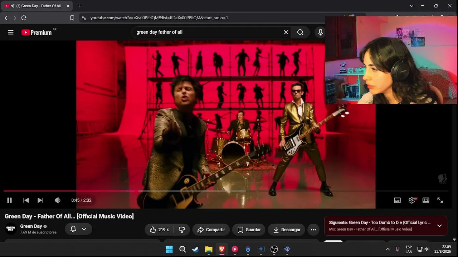Open the Green Day channel avatar
Image resolution: width=458 pixels, height=257 pixels.
(x=11, y=229)
